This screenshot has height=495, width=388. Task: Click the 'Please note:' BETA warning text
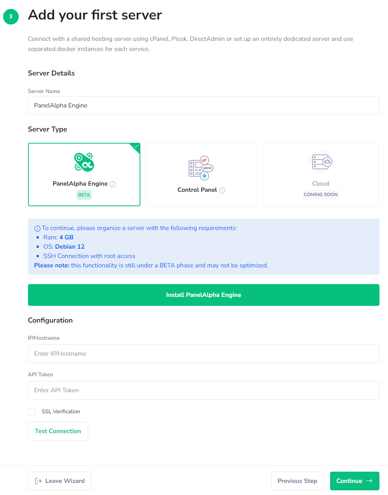[x=151, y=265]
